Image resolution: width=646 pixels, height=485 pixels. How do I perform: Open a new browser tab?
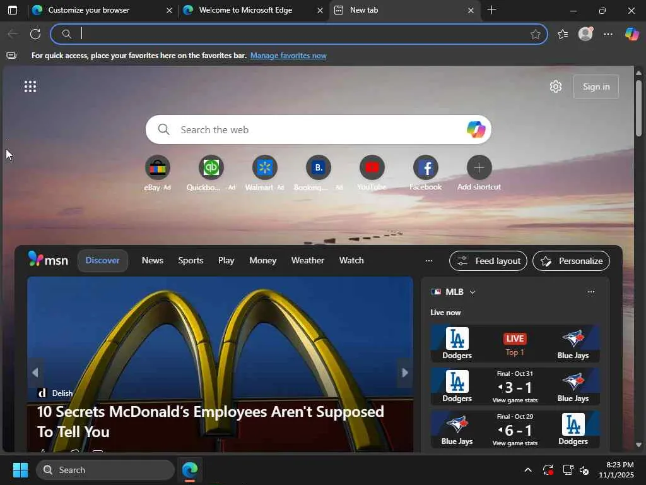(x=491, y=10)
